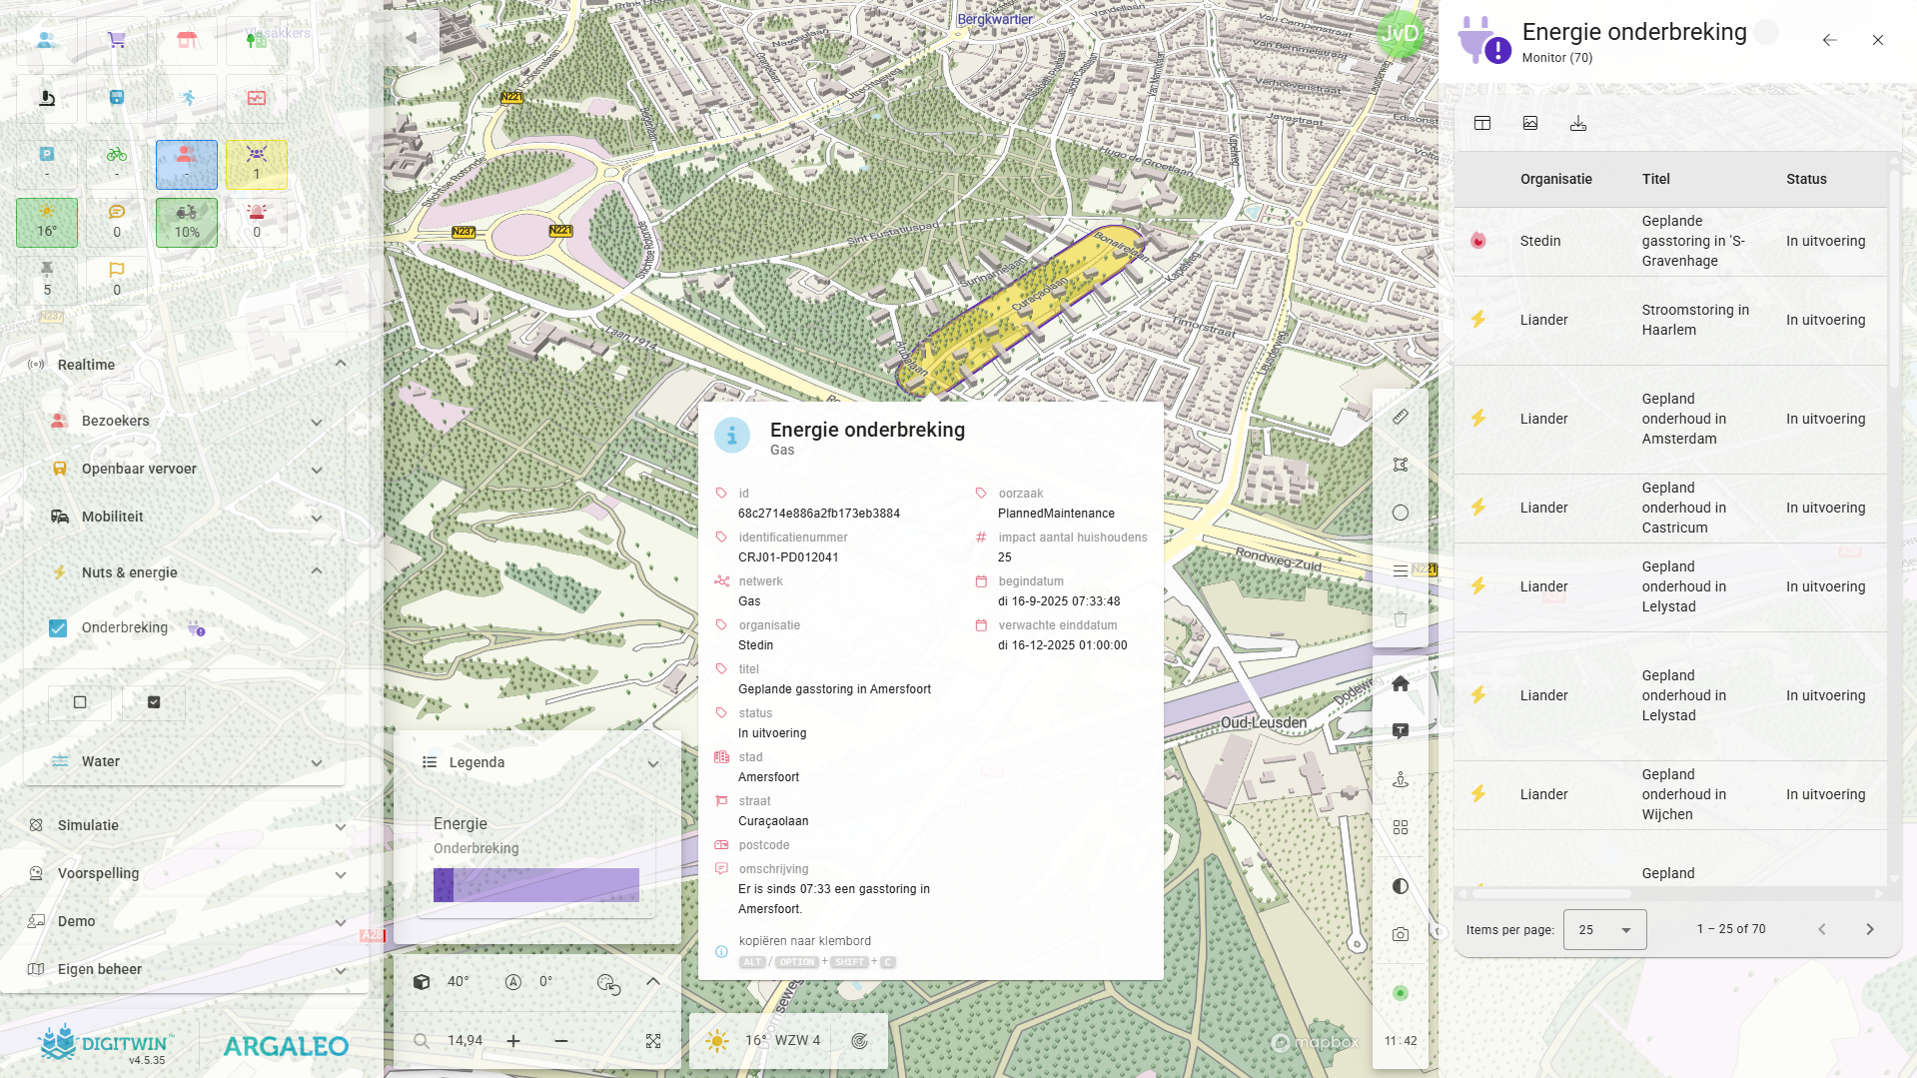The image size is (1917, 1078).
Task: Go to next page of results
Action: (x=1870, y=929)
